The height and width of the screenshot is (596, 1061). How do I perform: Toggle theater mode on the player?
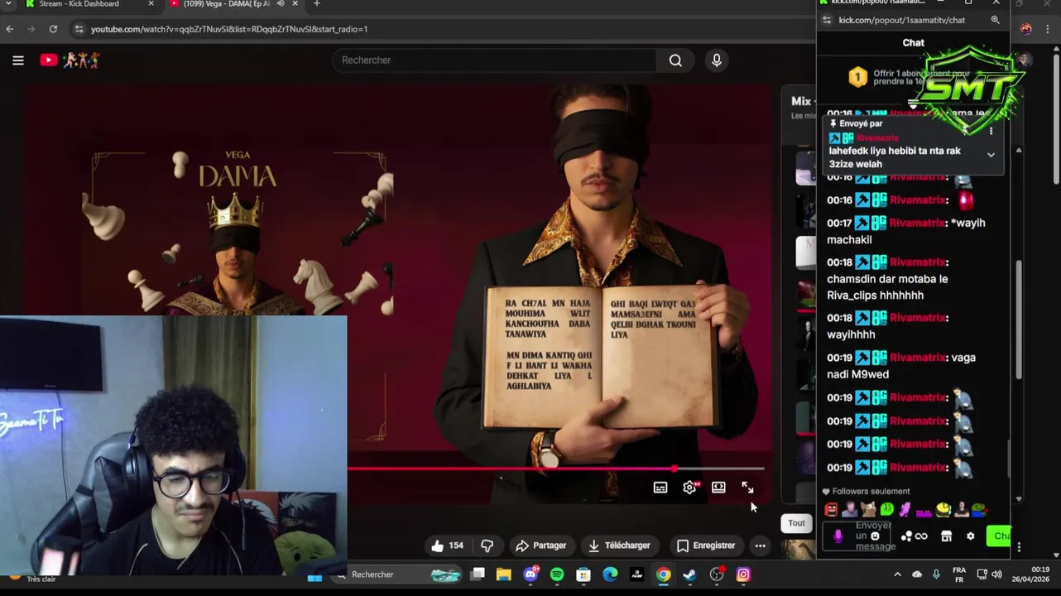(x=718, y=488)
